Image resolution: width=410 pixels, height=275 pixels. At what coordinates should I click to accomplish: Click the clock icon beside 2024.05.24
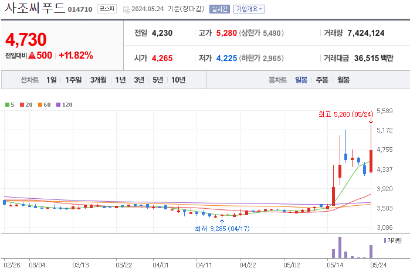coord(127,9)
